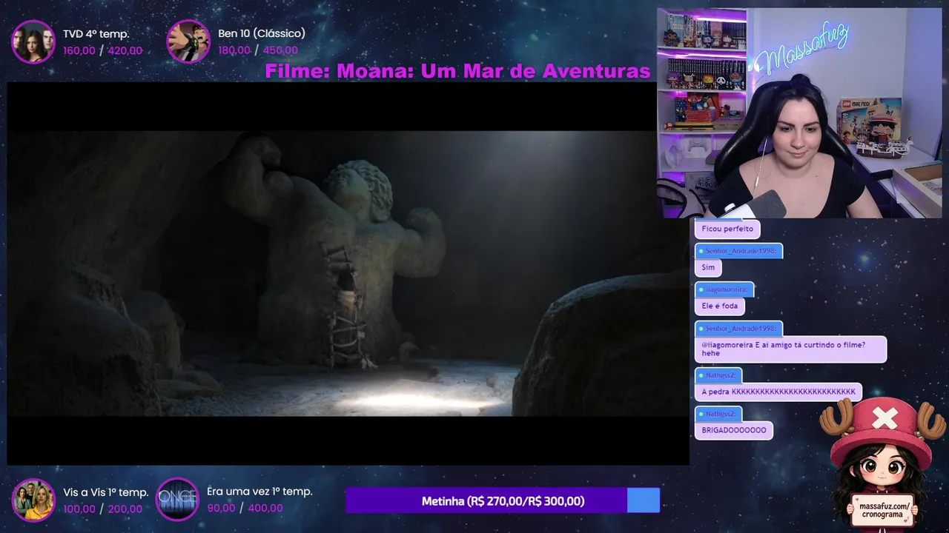The width and height of the screenshot is (949, 533).
Task: Click the 'Ficou perfeito' chat message
Action: [727, 229]
